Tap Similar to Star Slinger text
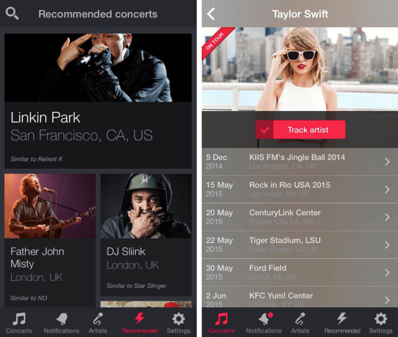The height and width of the screenshot is (337, 398). 136,286
